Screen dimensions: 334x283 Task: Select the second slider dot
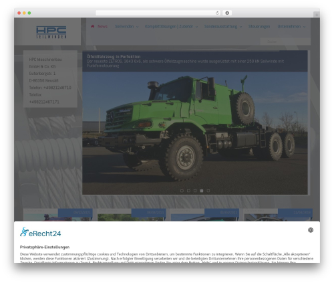(188, 191)
